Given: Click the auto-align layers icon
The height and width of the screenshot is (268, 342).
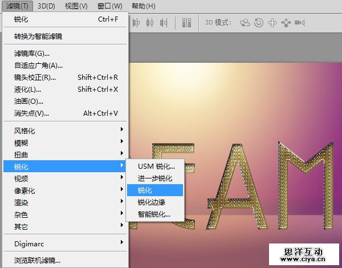Looking at the screenshot, I should tap(186, 23).
